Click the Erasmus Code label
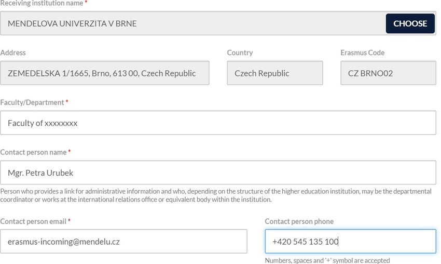This screenshot has height=264, width=441. coord(362,52)
